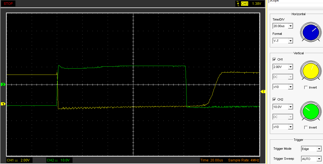The height and width of the screenshot is (164, 323).
Task: Click the Horizontal group label
Action: pos(298,14)
